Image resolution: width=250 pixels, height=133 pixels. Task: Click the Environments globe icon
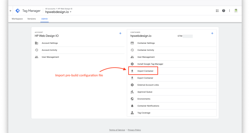tap(132, 99)
